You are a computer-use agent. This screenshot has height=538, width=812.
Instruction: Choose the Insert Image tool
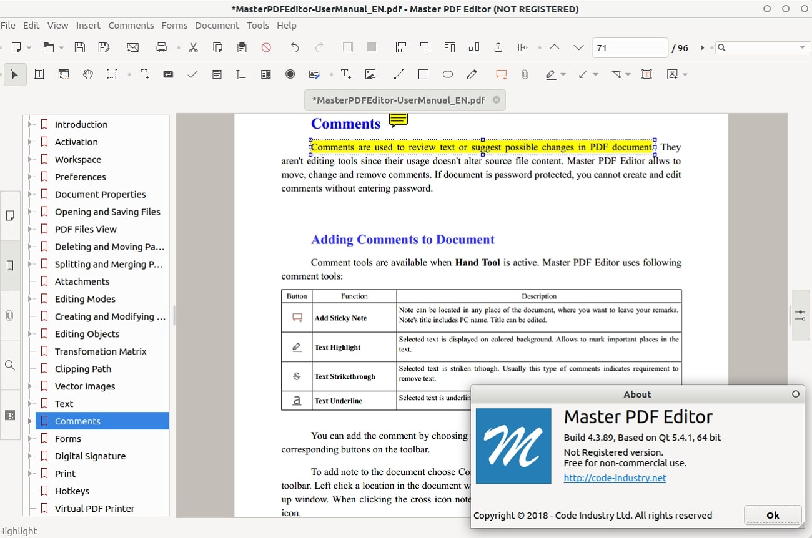pos(370,74)
